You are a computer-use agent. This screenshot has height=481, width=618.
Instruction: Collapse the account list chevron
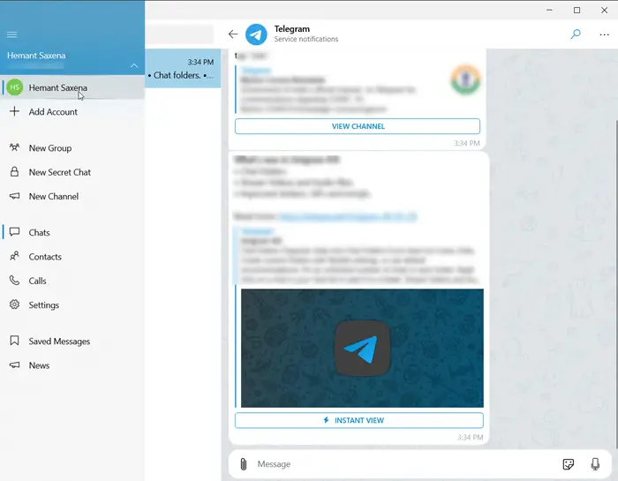tap(134, 65)
